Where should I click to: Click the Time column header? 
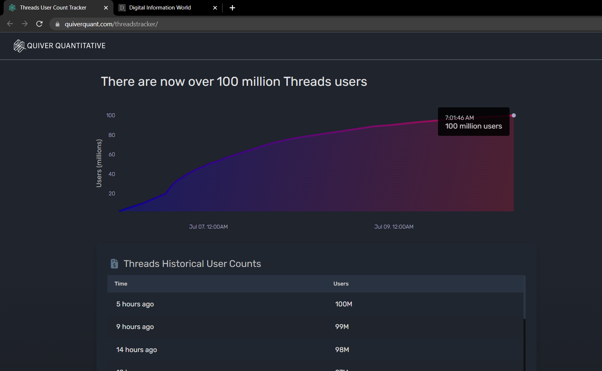pyautogui.click(x=121, y=284)
